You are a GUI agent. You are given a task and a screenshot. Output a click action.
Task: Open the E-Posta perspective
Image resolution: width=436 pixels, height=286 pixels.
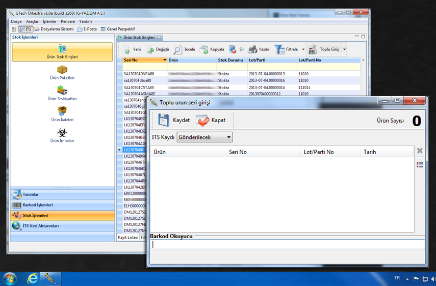[87, 29]
